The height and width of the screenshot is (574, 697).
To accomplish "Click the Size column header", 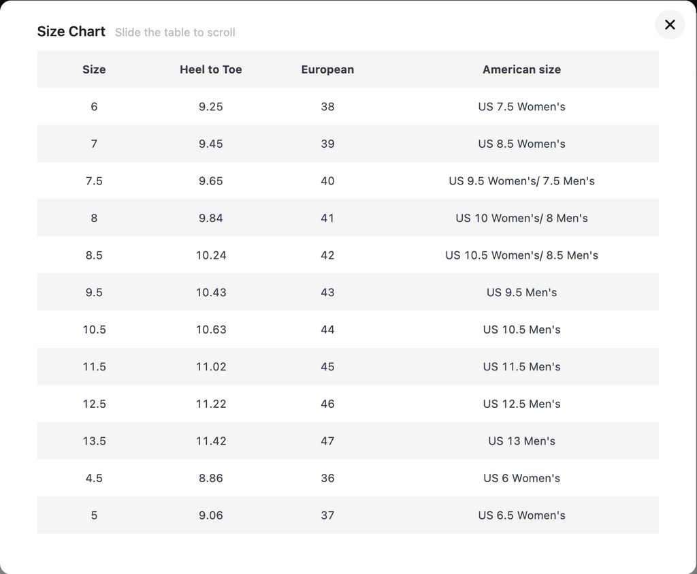I will point(94,69).
